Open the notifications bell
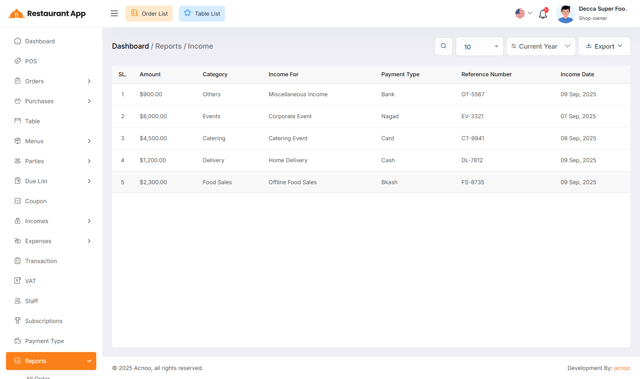 coord(543,14)
